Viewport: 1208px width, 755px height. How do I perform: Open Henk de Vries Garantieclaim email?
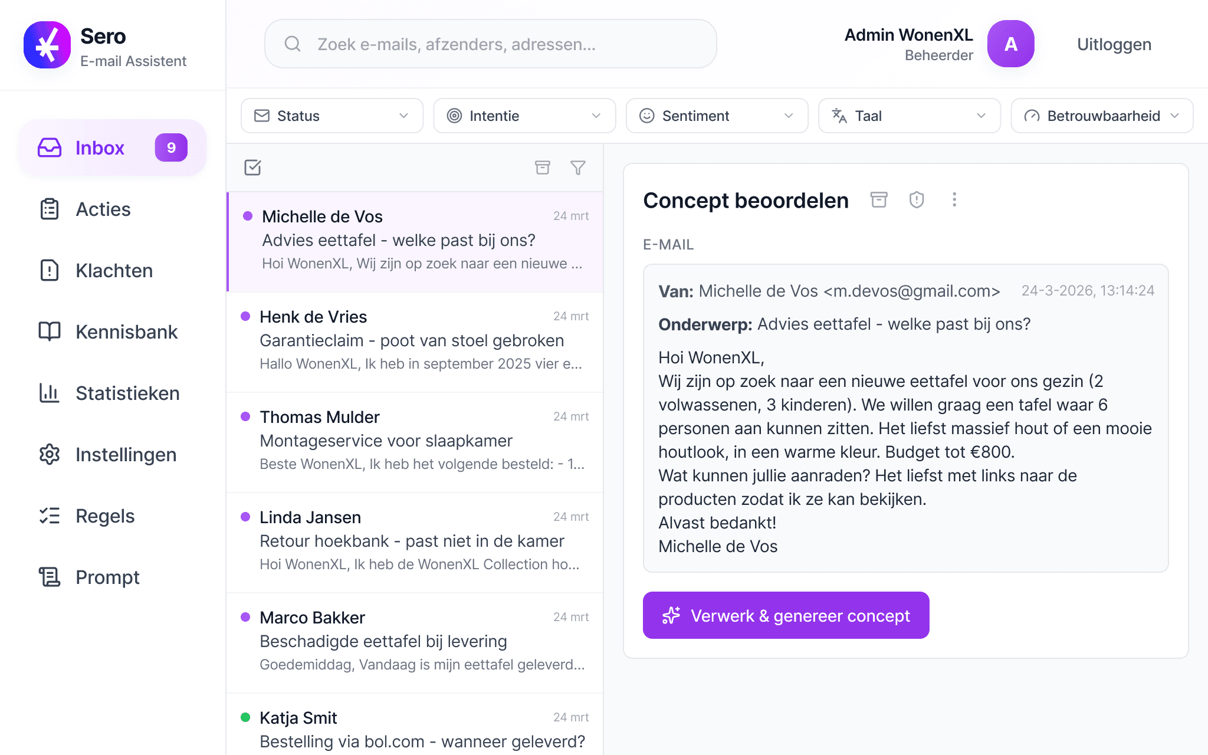[415, 341]
